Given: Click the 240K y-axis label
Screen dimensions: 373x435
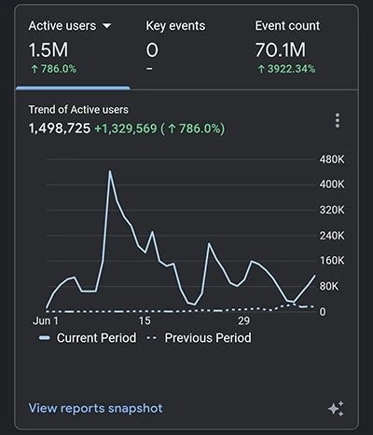Looking at the screenshot, I should click(x=332, y=236).
